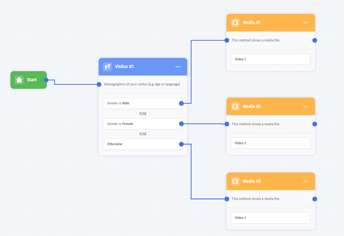Screen dimensions: 344x236
Task: Click the ELSE label above Otherwise
Action: tap(143, 134)
